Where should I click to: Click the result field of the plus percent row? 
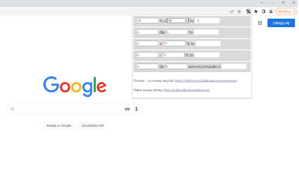[x=208, y=43]
